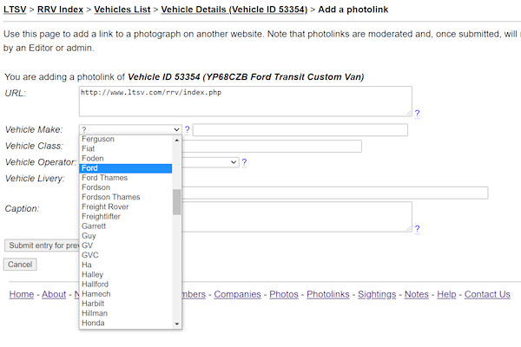The height and width of the screenshot is (347, 521).
Task: Open the Vehicle Operator dropdown arrow
Action: click(234, 162)
